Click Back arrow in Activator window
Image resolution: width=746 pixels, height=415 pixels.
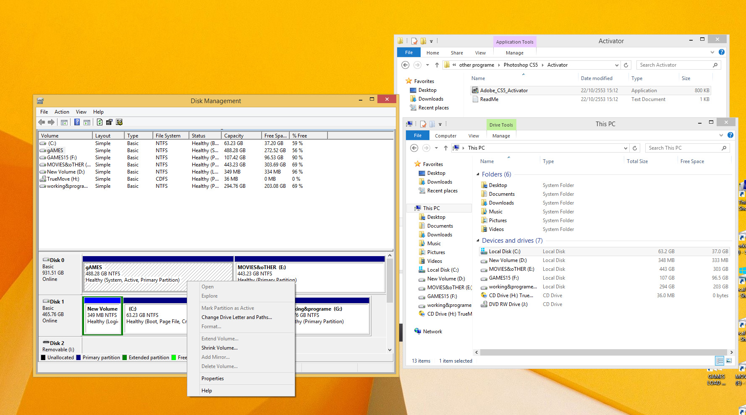tap(405, 65)
